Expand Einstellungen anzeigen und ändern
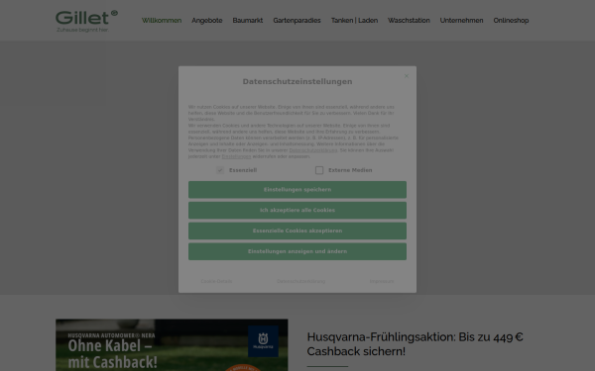 pyautogui.click(x=297, y=251)
